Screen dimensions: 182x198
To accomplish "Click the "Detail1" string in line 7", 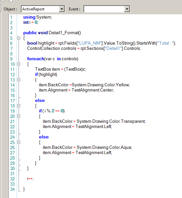I will coord(113,49).
